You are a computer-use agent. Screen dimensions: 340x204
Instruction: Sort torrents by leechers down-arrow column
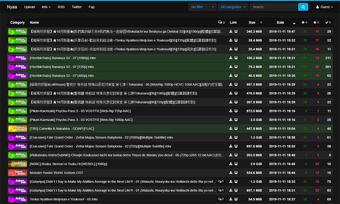click(x=316, y=22)
